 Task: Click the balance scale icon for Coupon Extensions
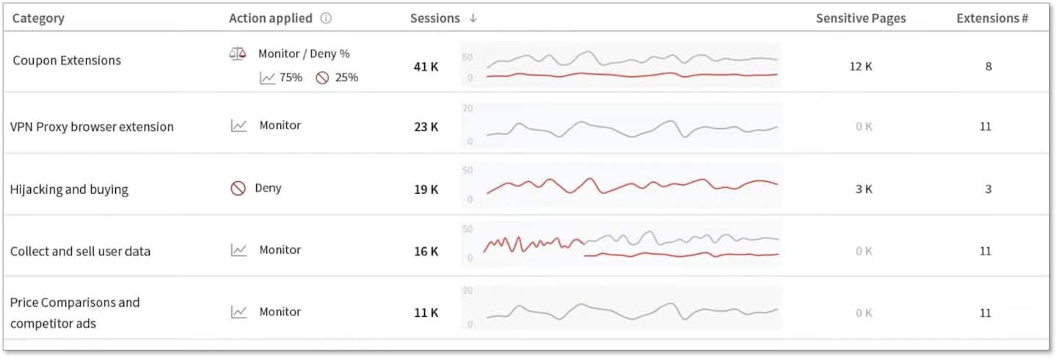click(x=237, y=54)
